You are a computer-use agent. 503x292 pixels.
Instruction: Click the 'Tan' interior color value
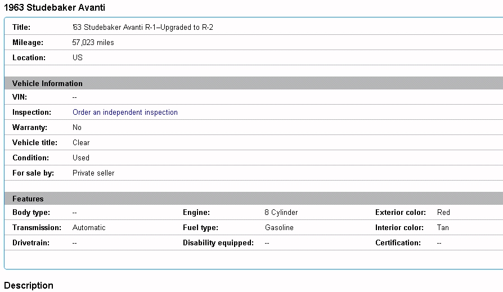click(443, 227)
